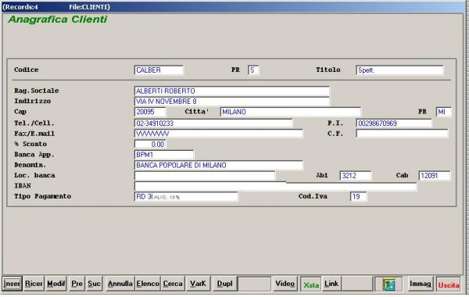The image size is (469, 297).
Task: Select the Cap field 20095
Action: pyautogui.click(x=150, y=112)
